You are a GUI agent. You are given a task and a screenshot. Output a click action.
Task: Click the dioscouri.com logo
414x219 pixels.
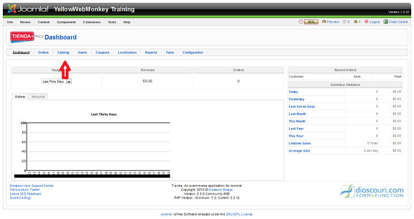tap(372, 191)
